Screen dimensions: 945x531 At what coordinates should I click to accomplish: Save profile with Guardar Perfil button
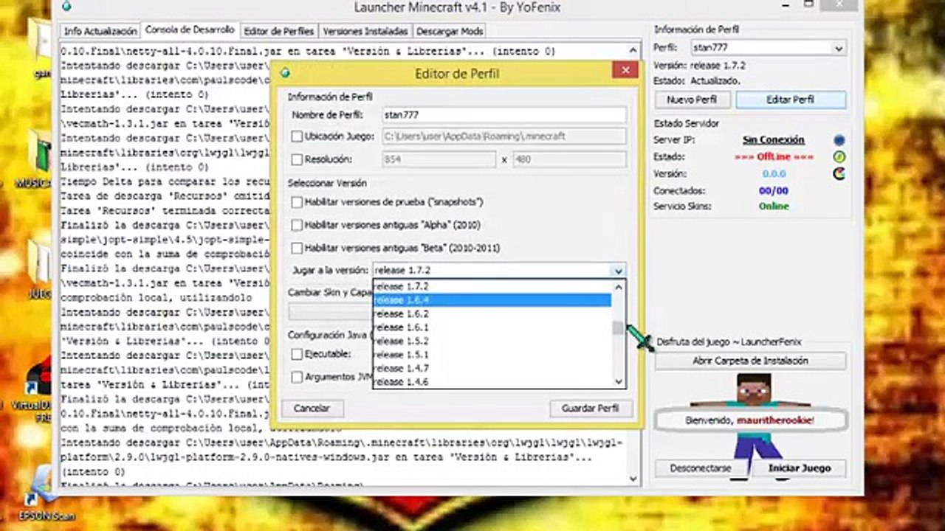click(x=591, y=408)
